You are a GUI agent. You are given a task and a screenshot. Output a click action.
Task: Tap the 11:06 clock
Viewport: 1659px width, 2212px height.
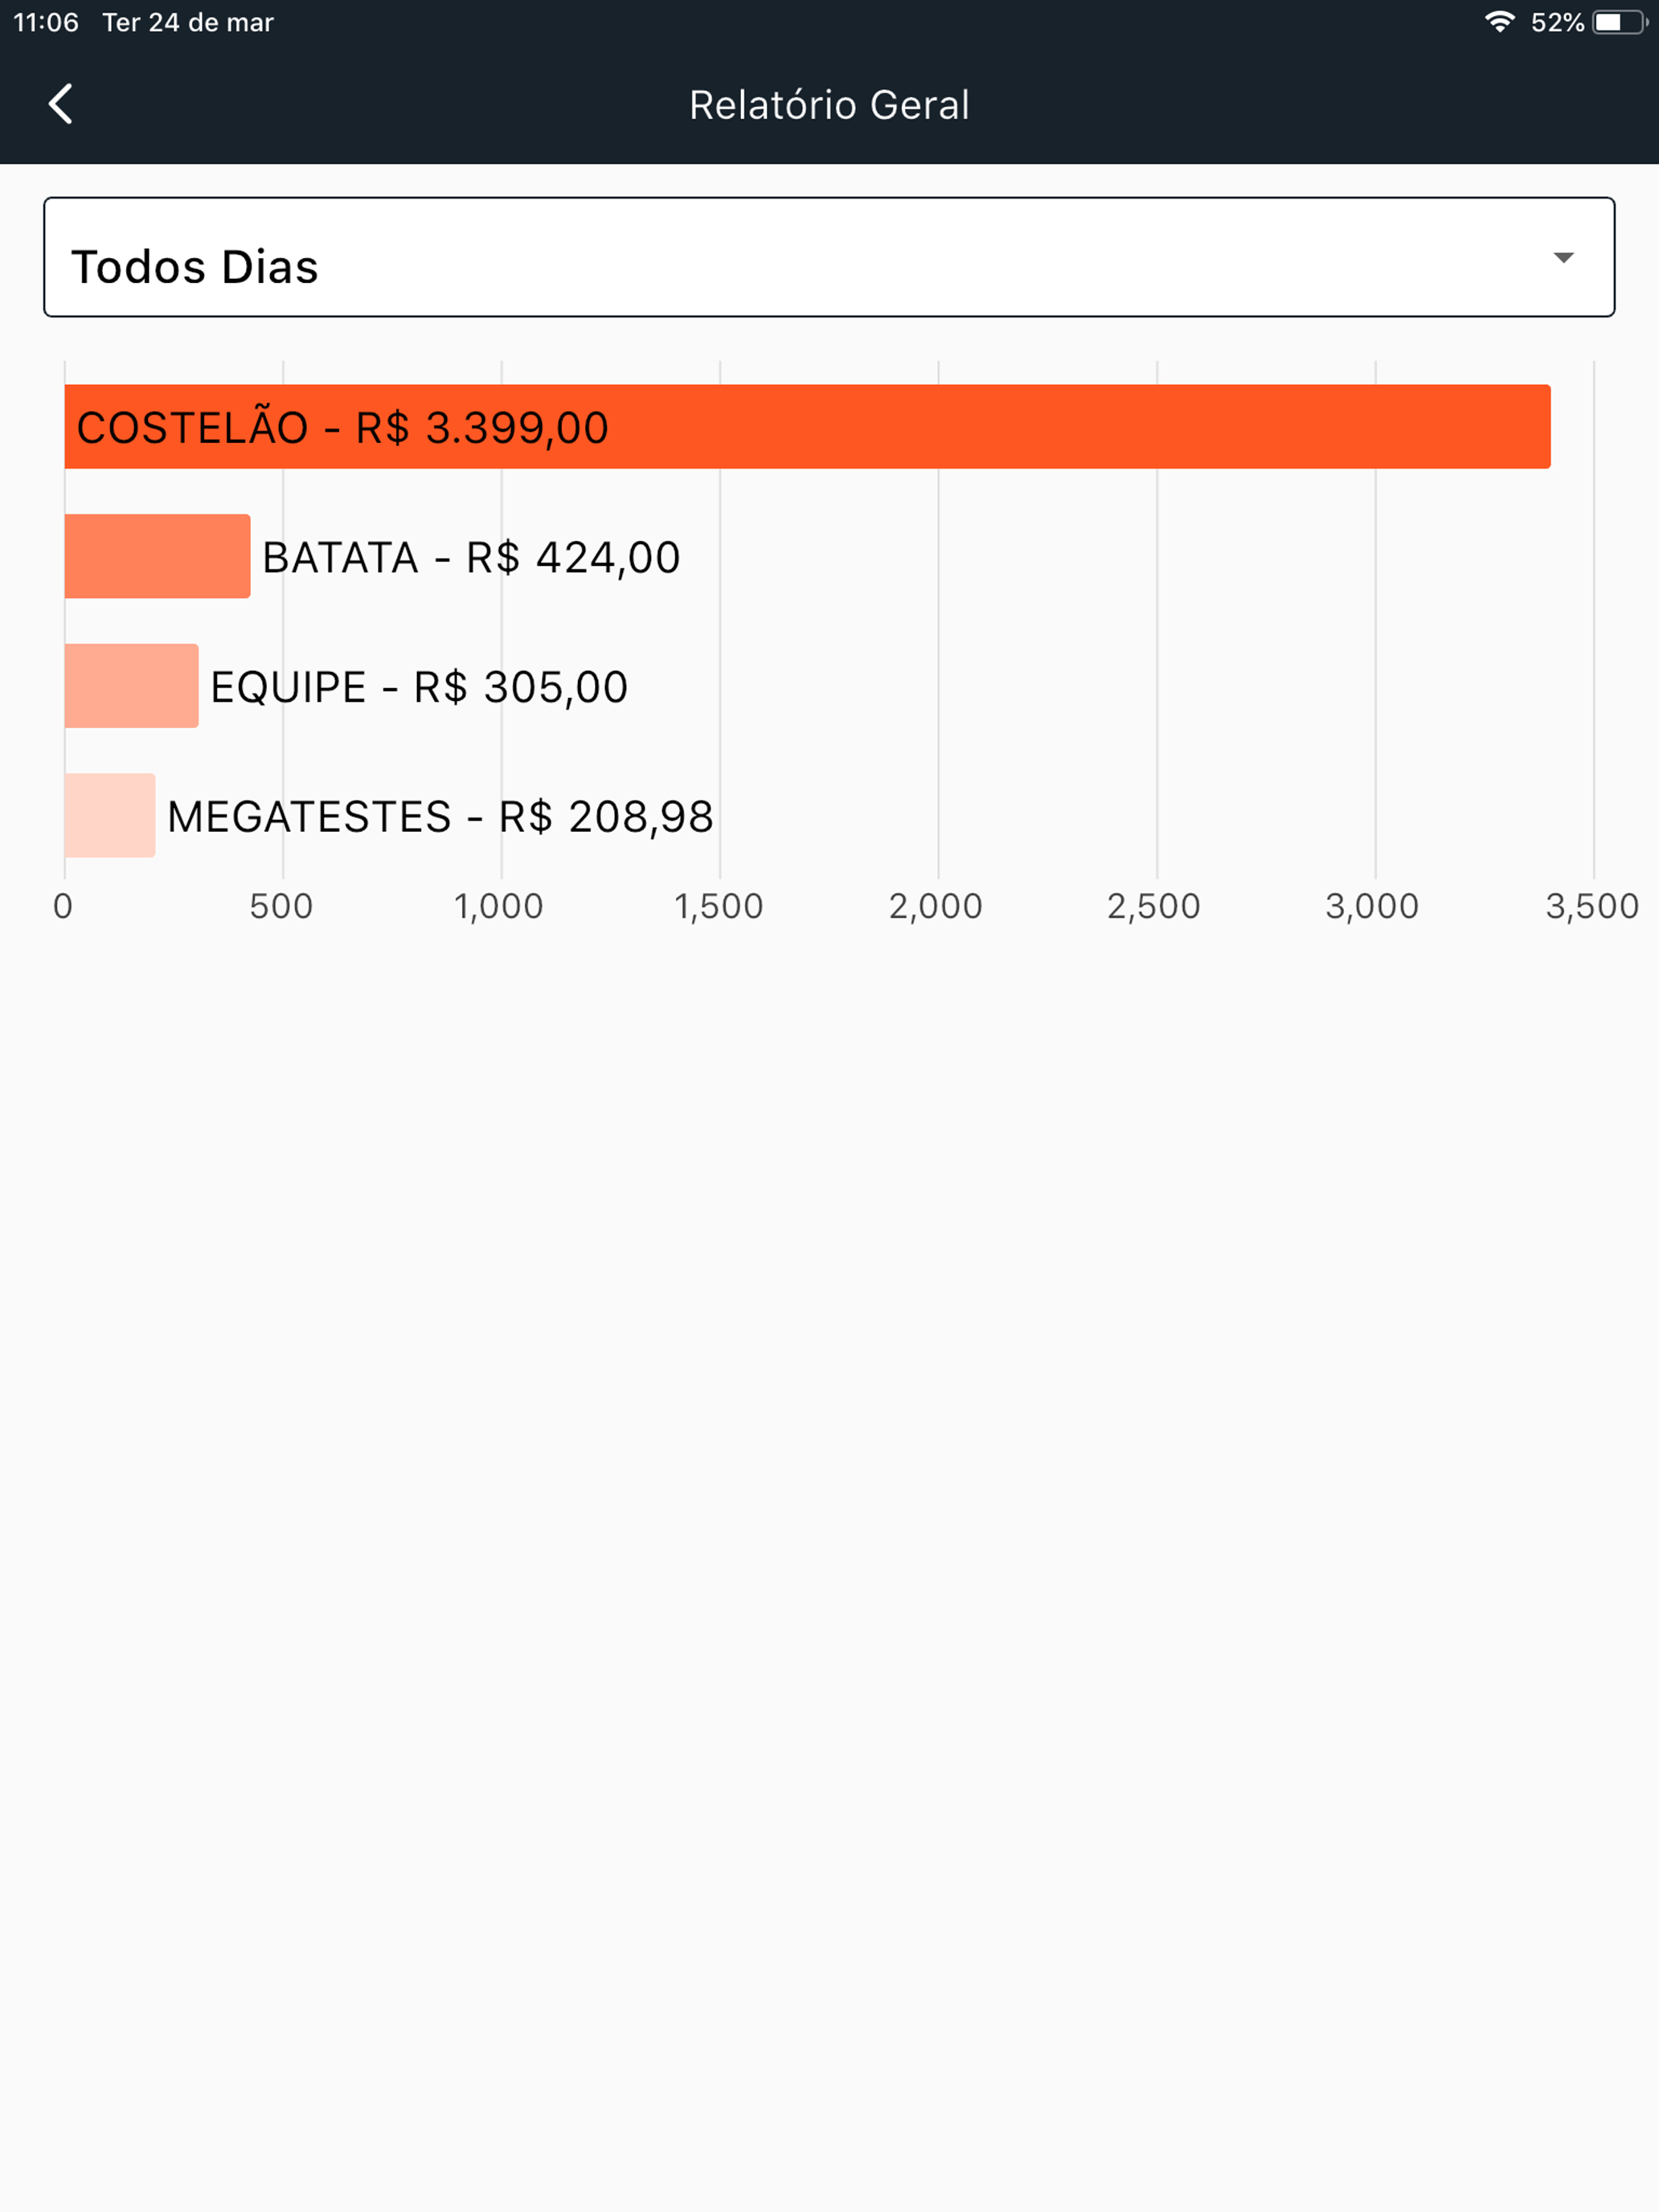(46, 22)
